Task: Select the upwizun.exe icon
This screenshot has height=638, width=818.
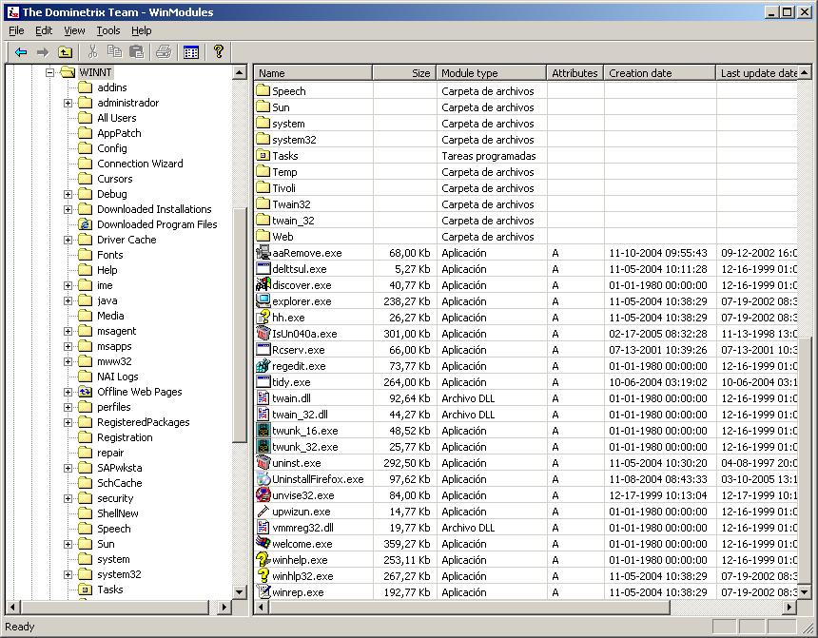Action: click(263, 512)
